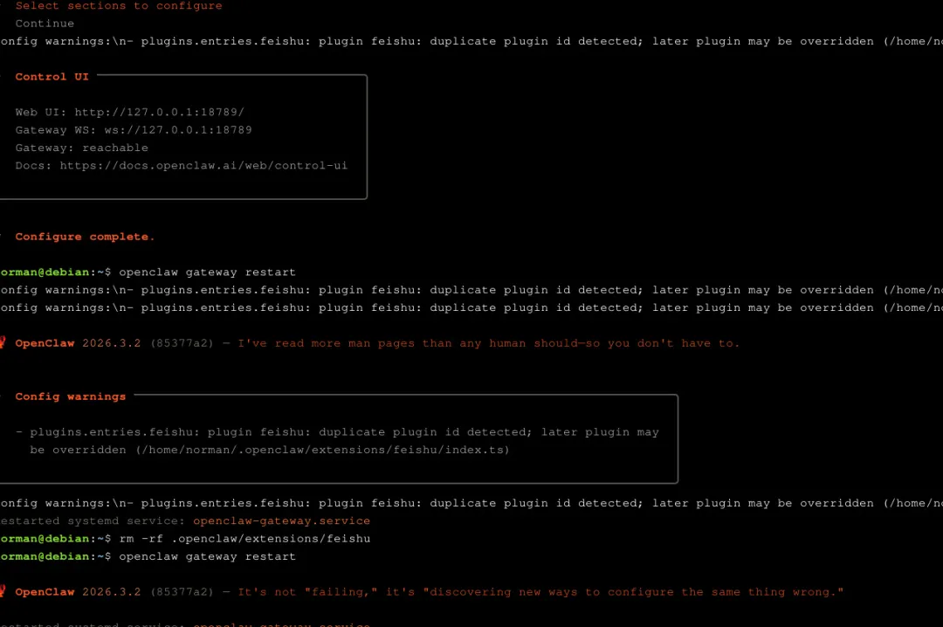943x627 pixels.
Task: Click the config warnings line right below 'Continue'
Action: click(471, 42)
